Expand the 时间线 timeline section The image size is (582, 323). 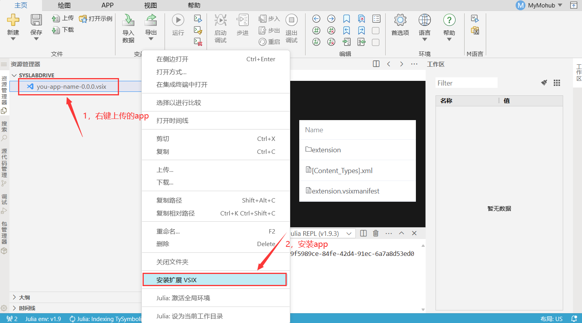pos(15,308)
